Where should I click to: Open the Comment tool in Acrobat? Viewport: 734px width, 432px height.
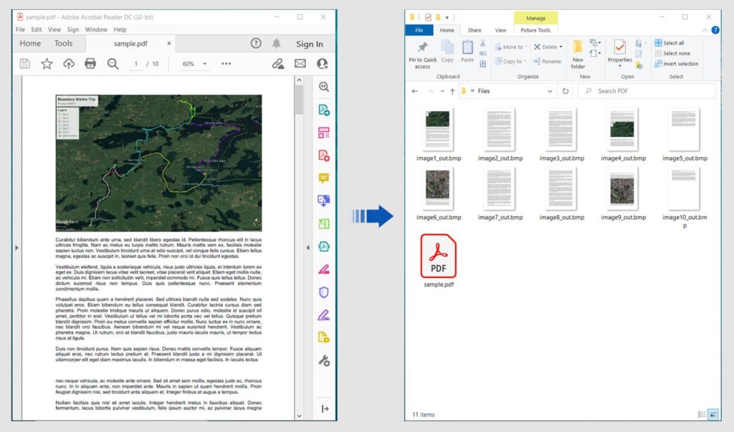[324, 177]
